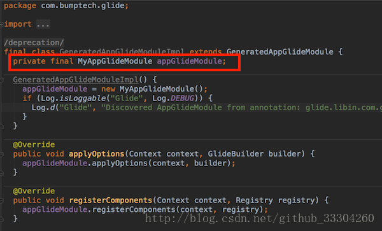
Task: Select the registerComponents method declaration name
Action: coord(111,200)
